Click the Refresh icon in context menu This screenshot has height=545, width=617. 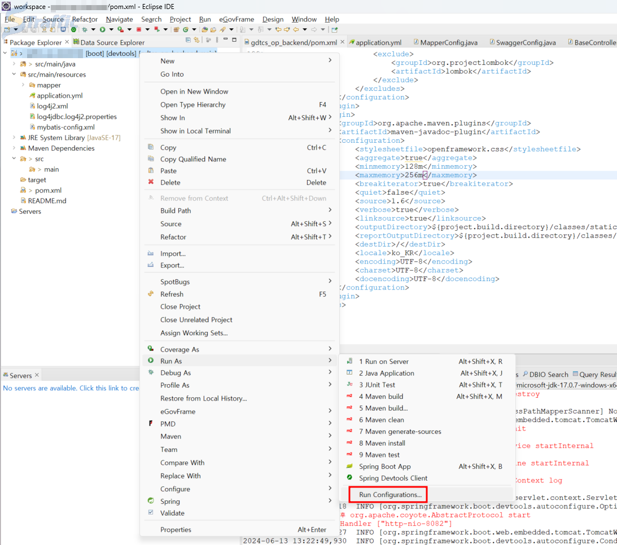[x=151, y=294]
